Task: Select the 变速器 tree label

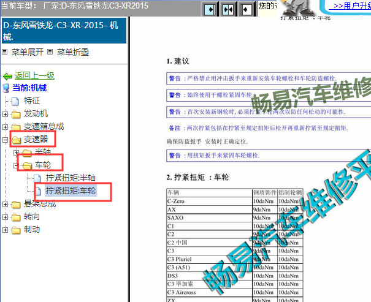Action: (x=36, y=139)
